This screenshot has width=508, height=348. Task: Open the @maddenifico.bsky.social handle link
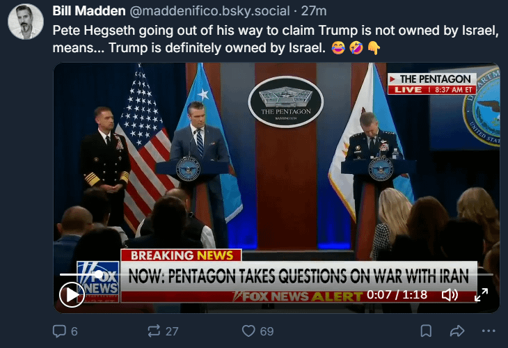tap(209, 11)
